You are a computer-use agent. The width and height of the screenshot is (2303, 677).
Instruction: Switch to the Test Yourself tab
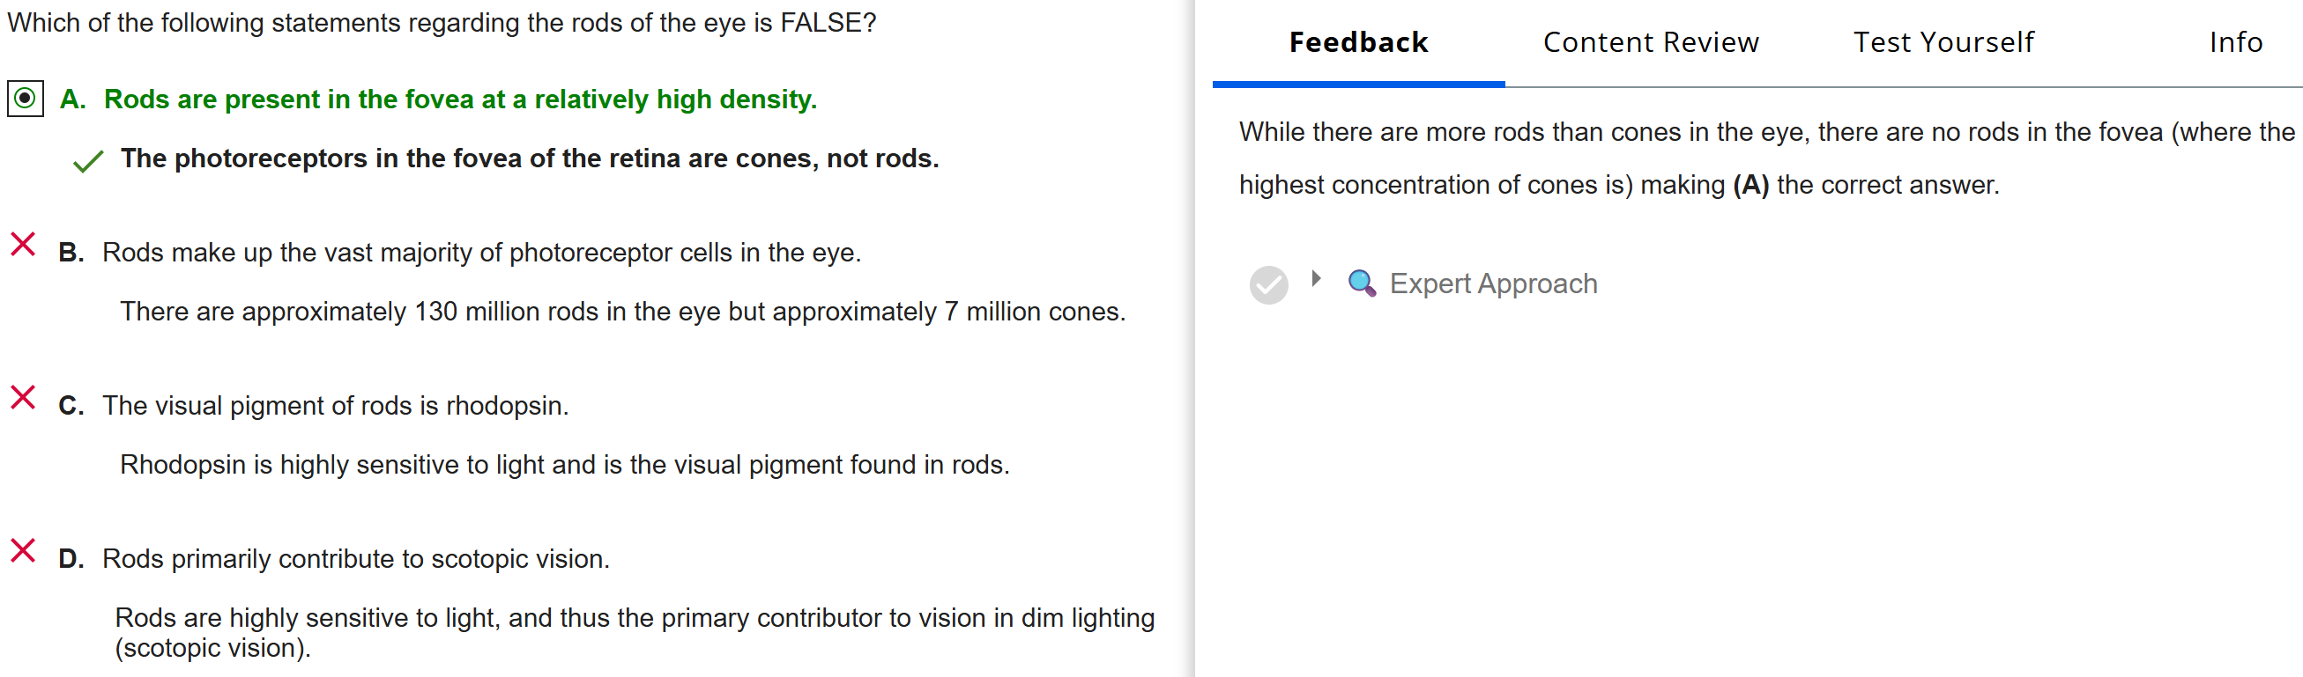click(1943, 42)
